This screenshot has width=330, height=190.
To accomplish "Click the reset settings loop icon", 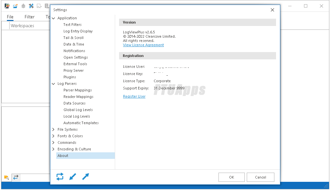I will [60, 177].
